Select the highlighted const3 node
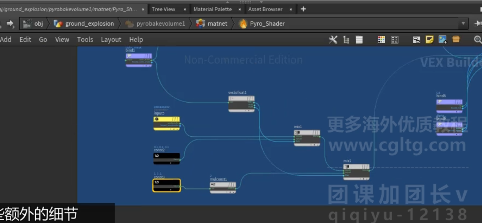 click(x=167, y=185)
